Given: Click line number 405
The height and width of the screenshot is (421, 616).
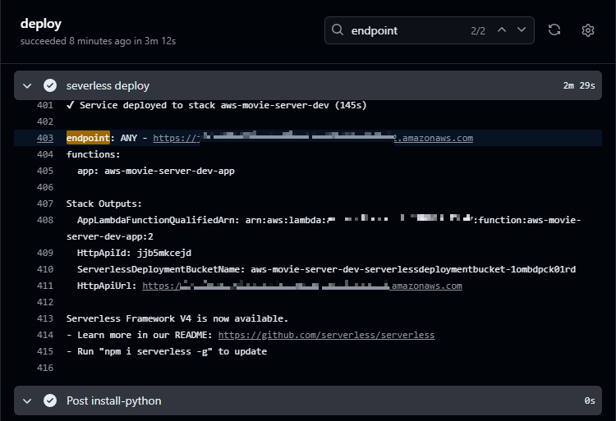Looking at the screenshot, I should pos(45,171).
